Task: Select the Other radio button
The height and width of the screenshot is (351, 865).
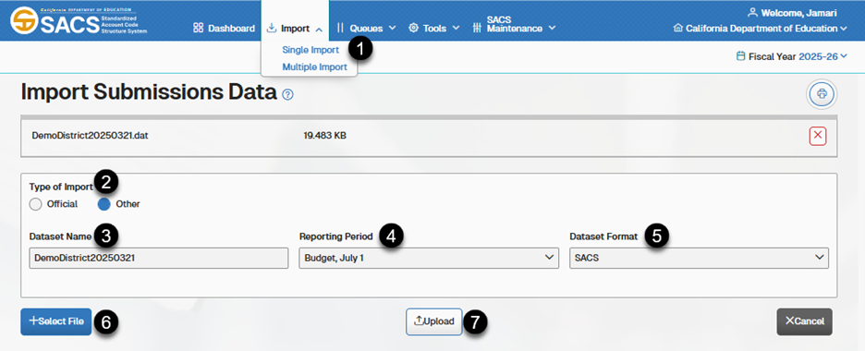Action: (x=104, y=204)
